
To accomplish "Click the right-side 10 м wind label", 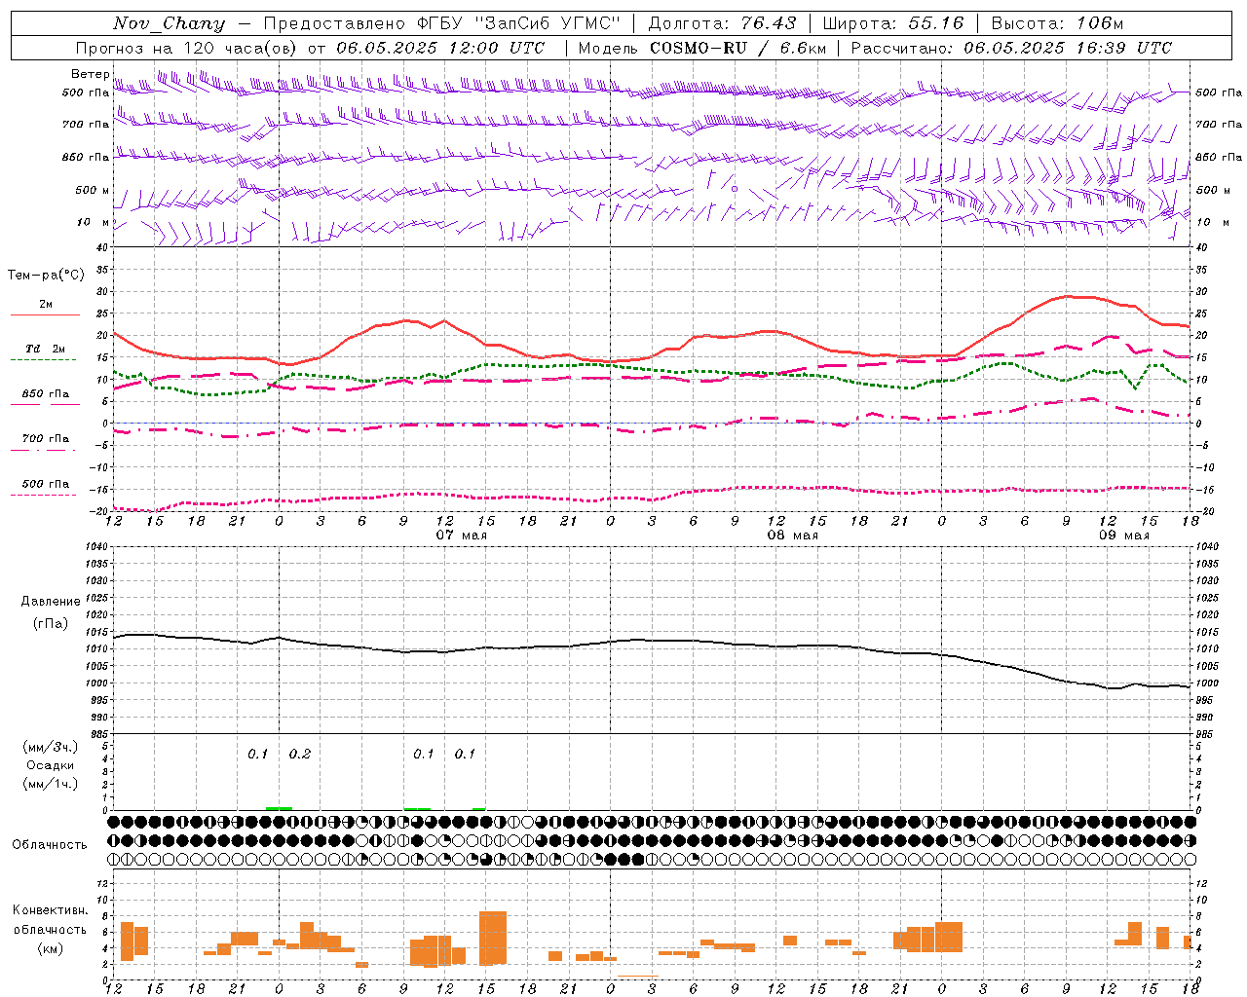I will point(1213,222).
